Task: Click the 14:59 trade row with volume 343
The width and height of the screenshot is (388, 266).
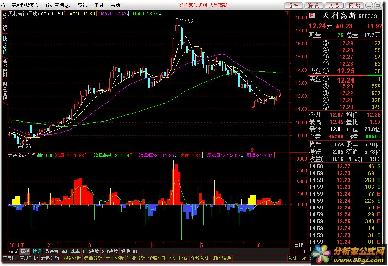Action: coord(345,221)
